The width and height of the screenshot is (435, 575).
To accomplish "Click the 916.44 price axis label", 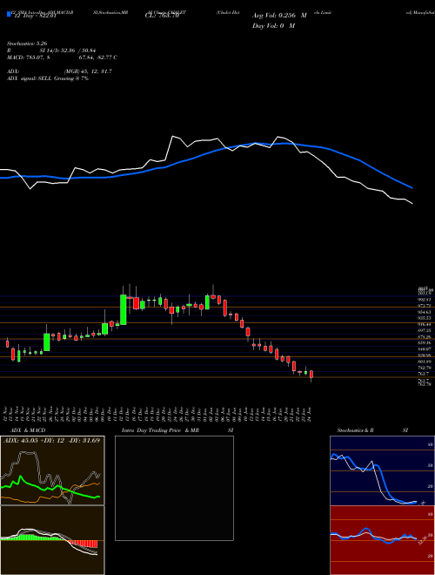I will pyautogui.click(x=425, y=325).
